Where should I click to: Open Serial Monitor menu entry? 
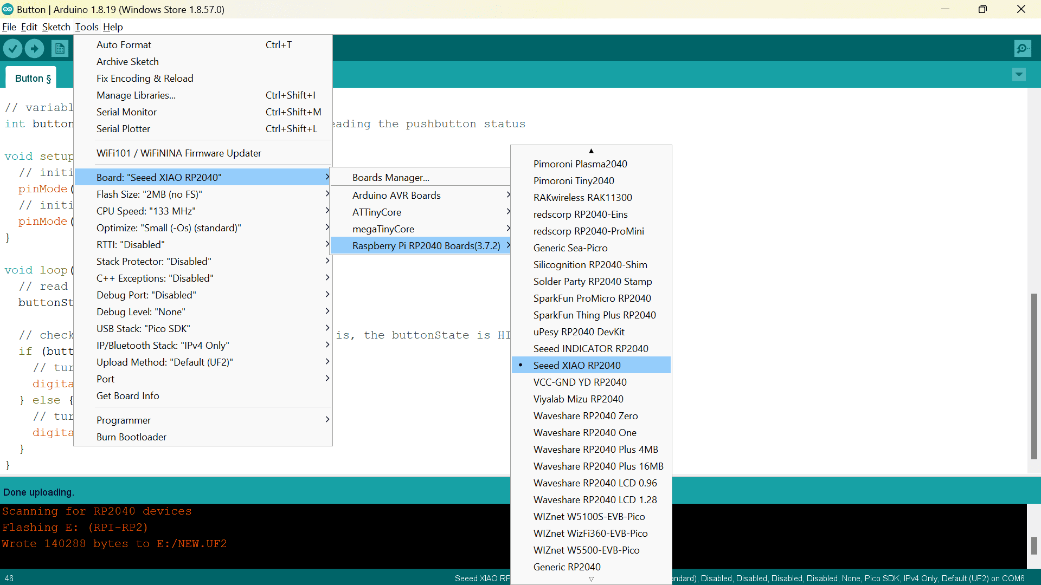click(x=203, y=112)
